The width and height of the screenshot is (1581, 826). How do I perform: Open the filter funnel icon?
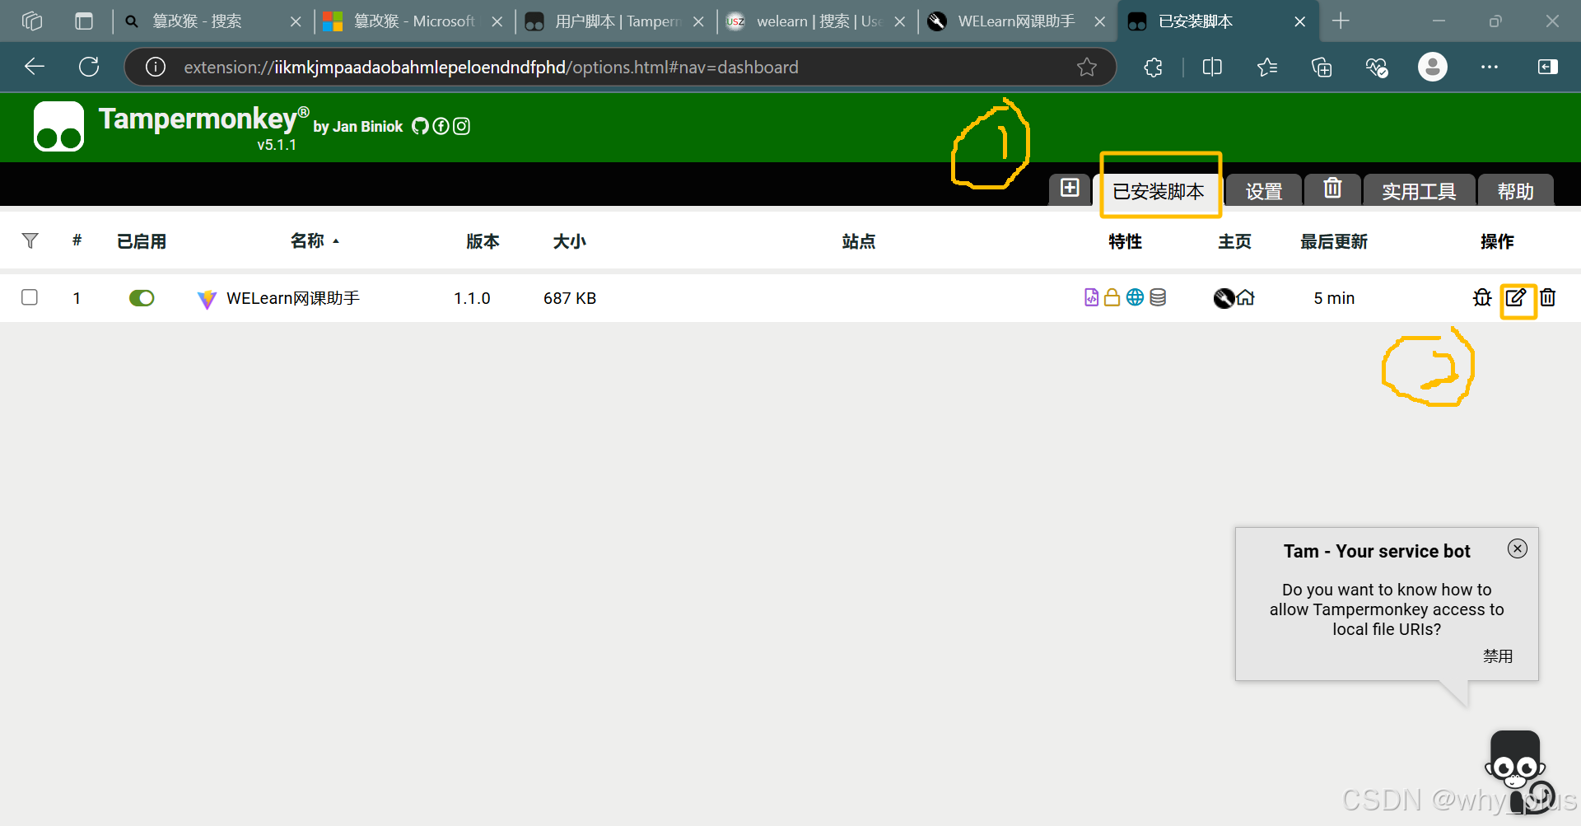[x=30, y=240]
